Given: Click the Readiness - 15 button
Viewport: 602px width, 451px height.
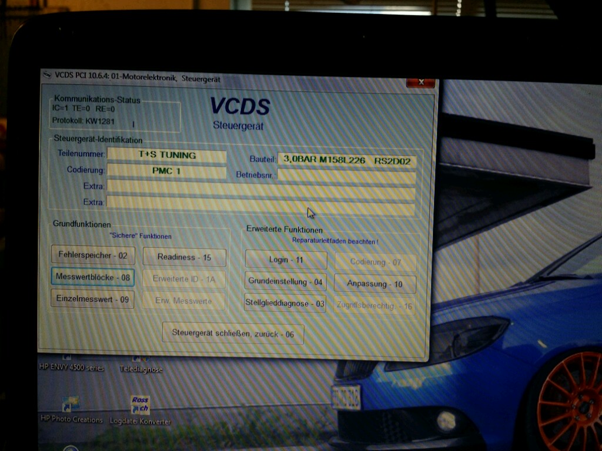Looking at the screenshot, I should pos(185,257).
